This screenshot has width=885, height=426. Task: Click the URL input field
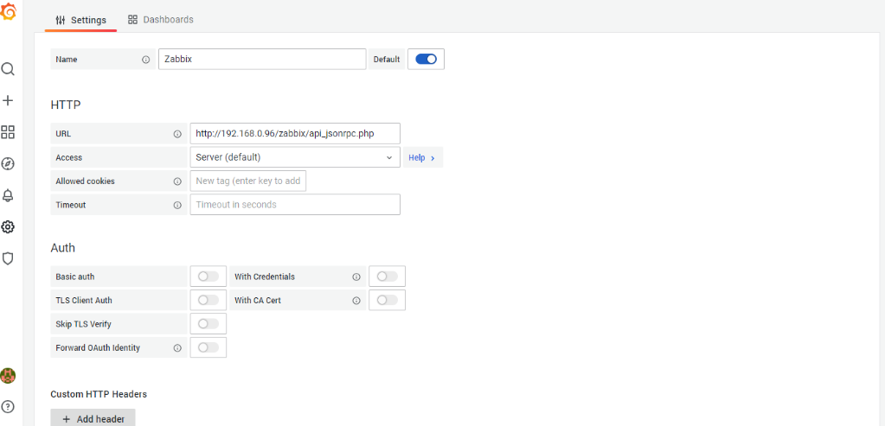tap(295, 134)
